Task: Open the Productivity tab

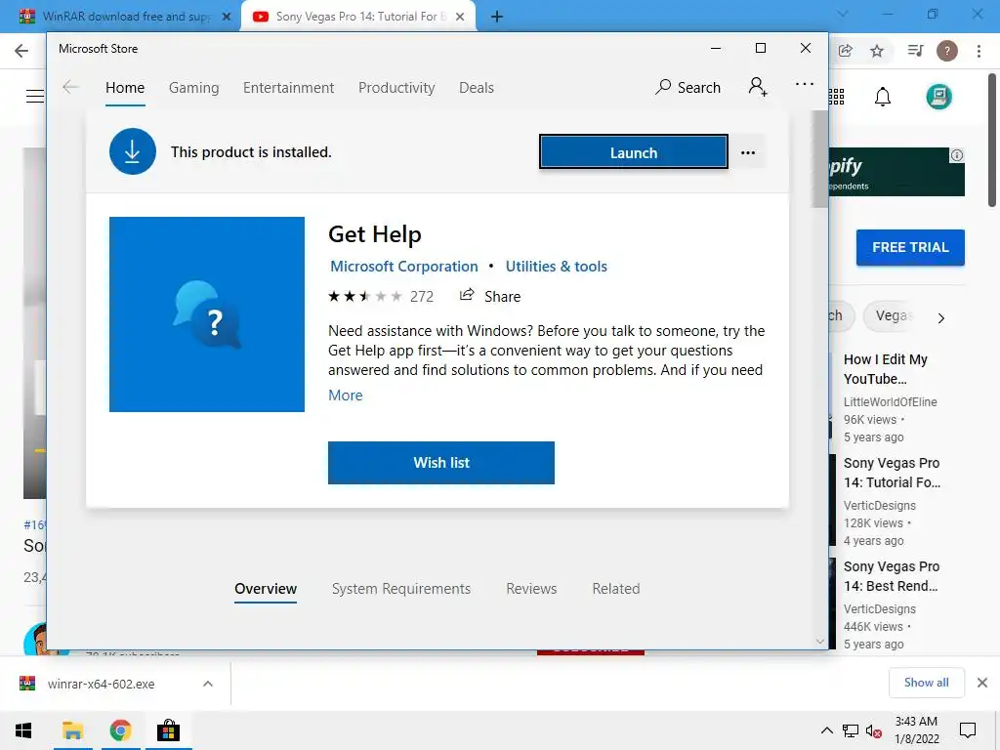Action: (x=396, y=88)
